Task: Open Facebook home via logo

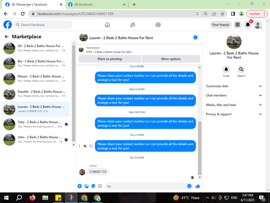Action: pos(8,25)
